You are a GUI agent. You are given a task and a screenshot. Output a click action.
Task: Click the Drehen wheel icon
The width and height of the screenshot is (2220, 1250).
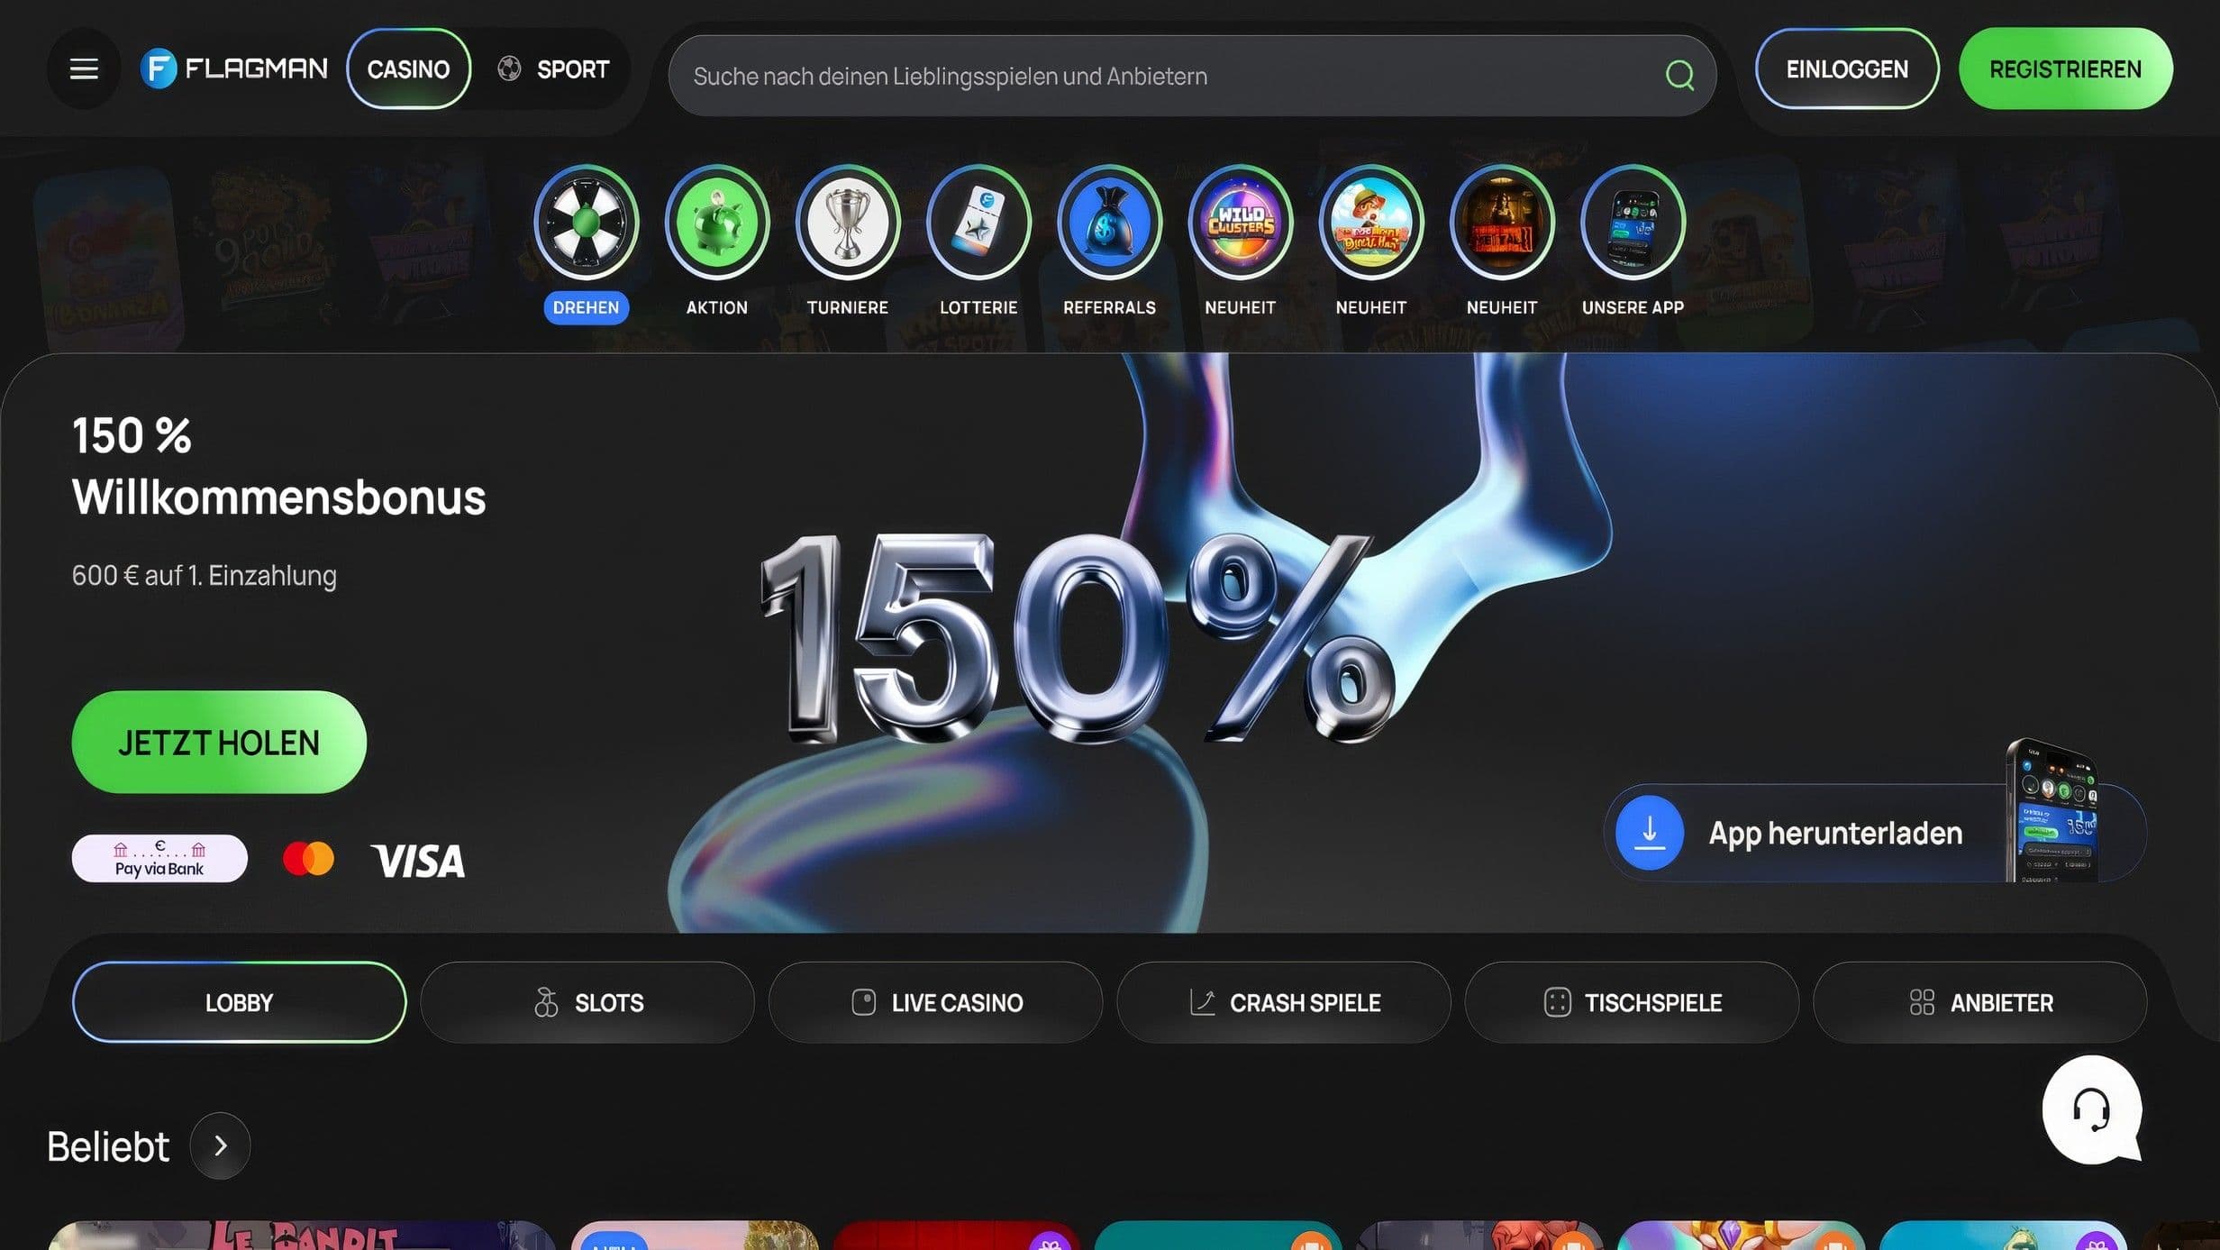[x=586, y=222]
